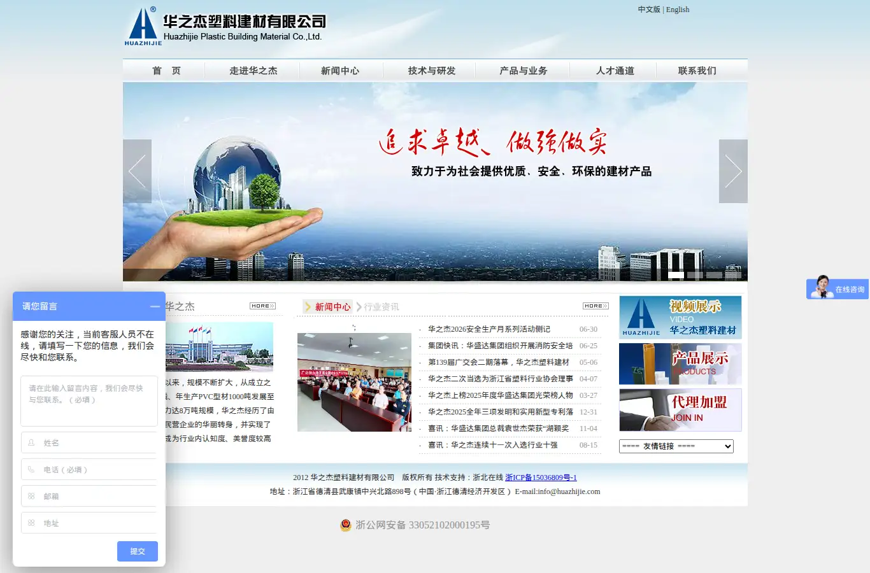Image resolution: width=870 pixels, height=573 pixels.
Task: Click the 提交 submit button
Action: (138, 551)
